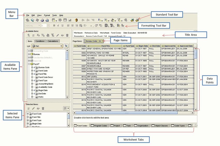This screenshot has height=146, width=220.
Task: Toggle the Begin Date item checkmark
Action: pyautogui.click(x=35, y=90)
